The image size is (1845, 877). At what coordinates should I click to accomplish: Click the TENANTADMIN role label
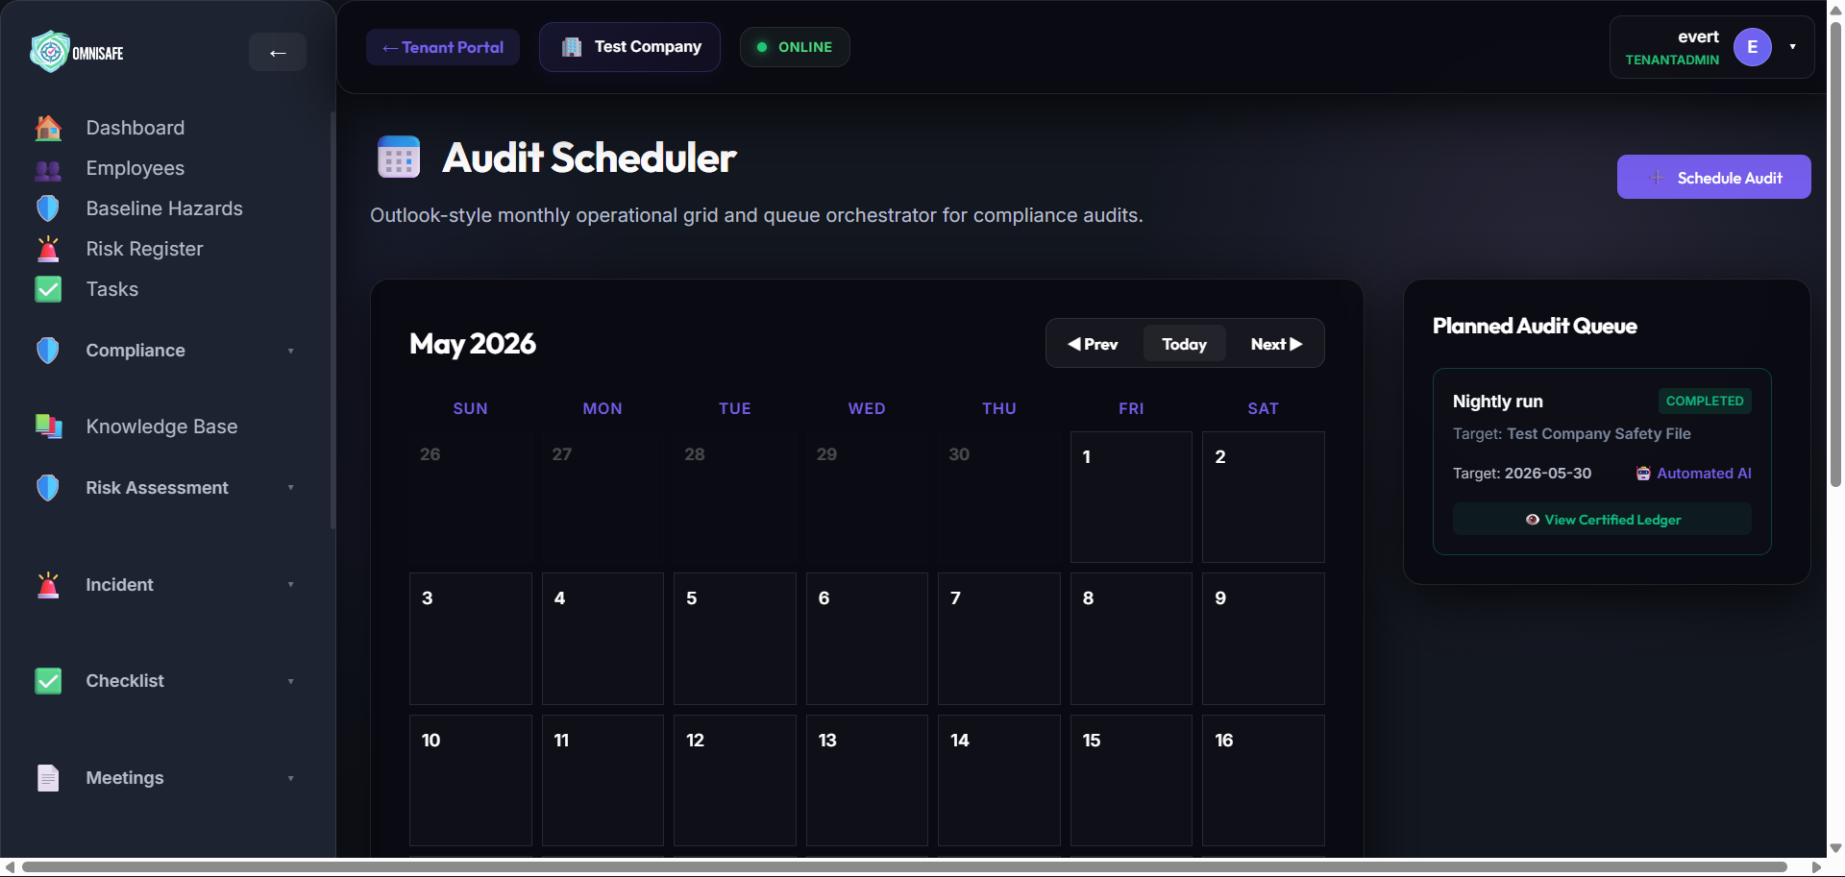click(1672, 60)
